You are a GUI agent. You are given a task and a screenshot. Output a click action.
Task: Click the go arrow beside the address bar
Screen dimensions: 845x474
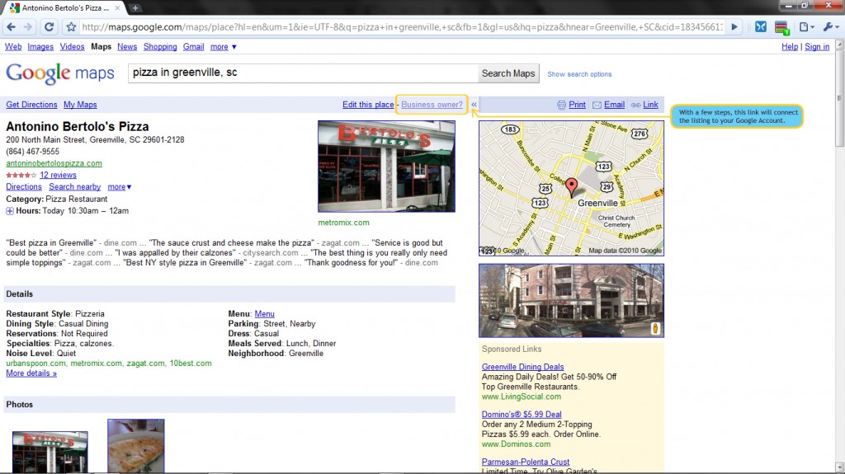coord(734,27)
